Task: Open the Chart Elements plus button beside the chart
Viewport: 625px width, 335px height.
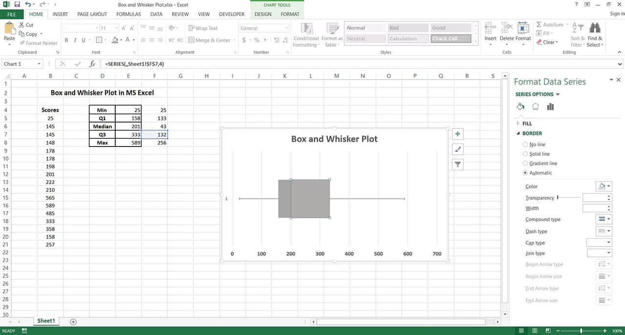Action: coord(457,133)
